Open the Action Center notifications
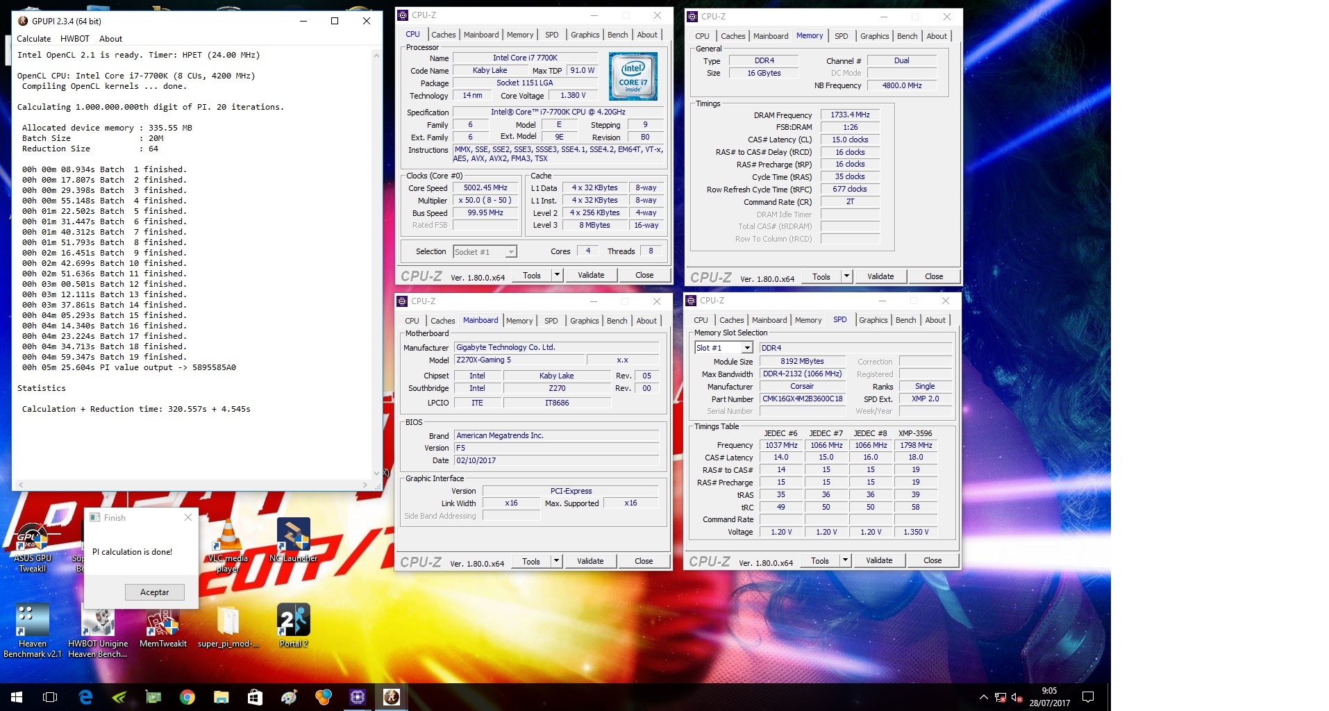1329x711 pixels. click(x=1088, y=697)
